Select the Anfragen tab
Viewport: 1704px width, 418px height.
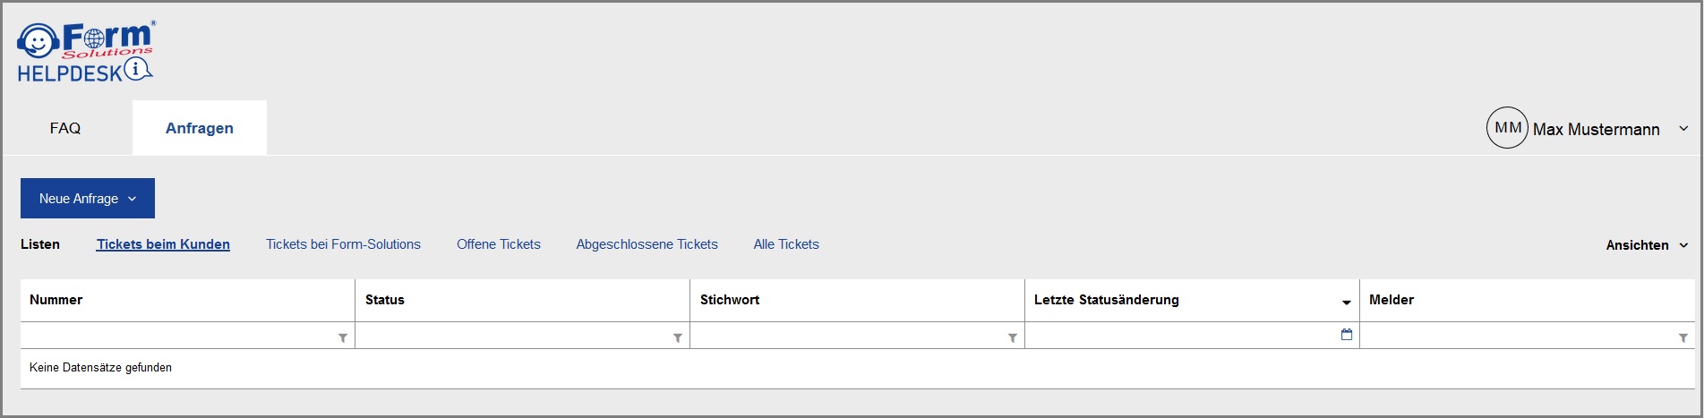pyautogui.click(x=200, y=128)
